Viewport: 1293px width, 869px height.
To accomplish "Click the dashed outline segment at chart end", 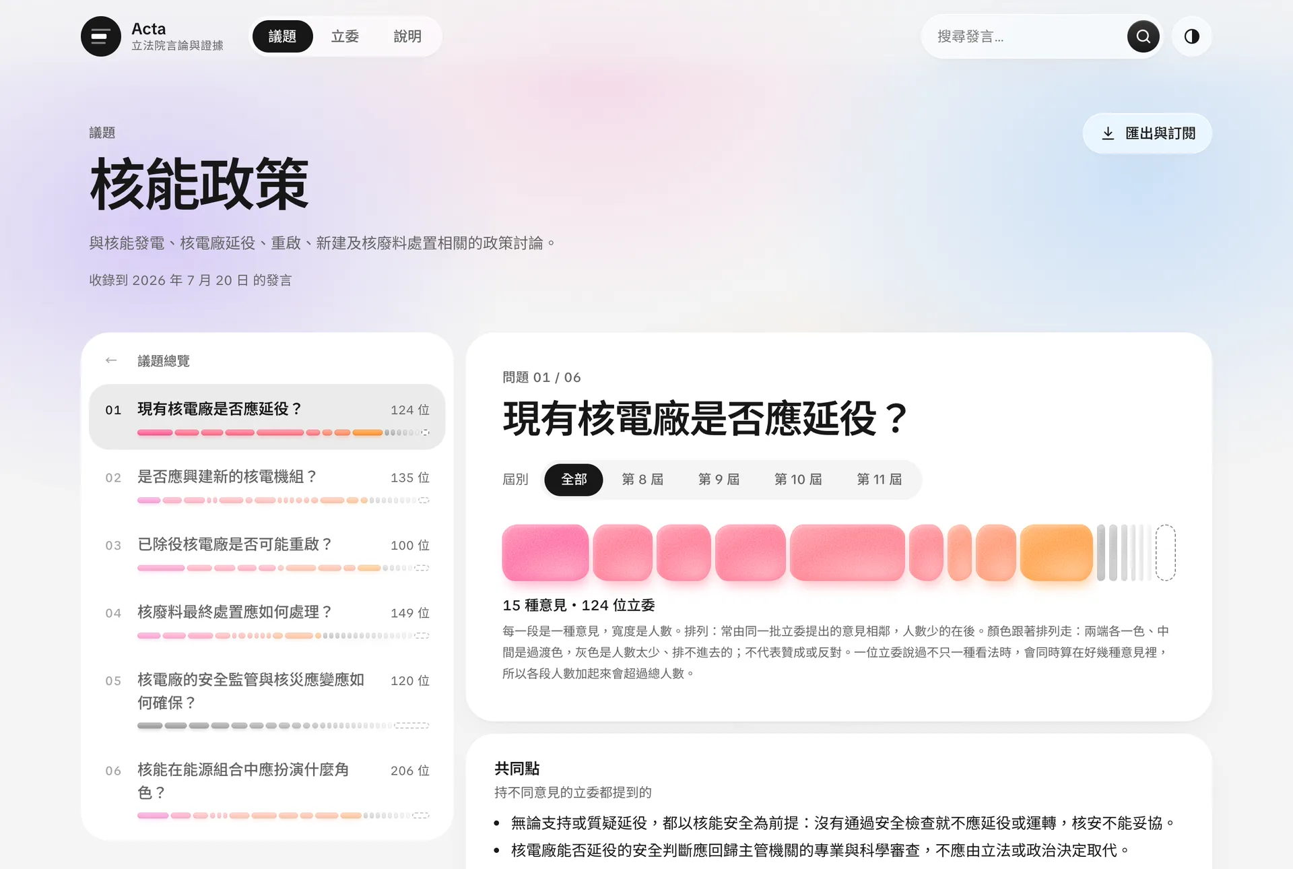I will [x=1166, y=552].
